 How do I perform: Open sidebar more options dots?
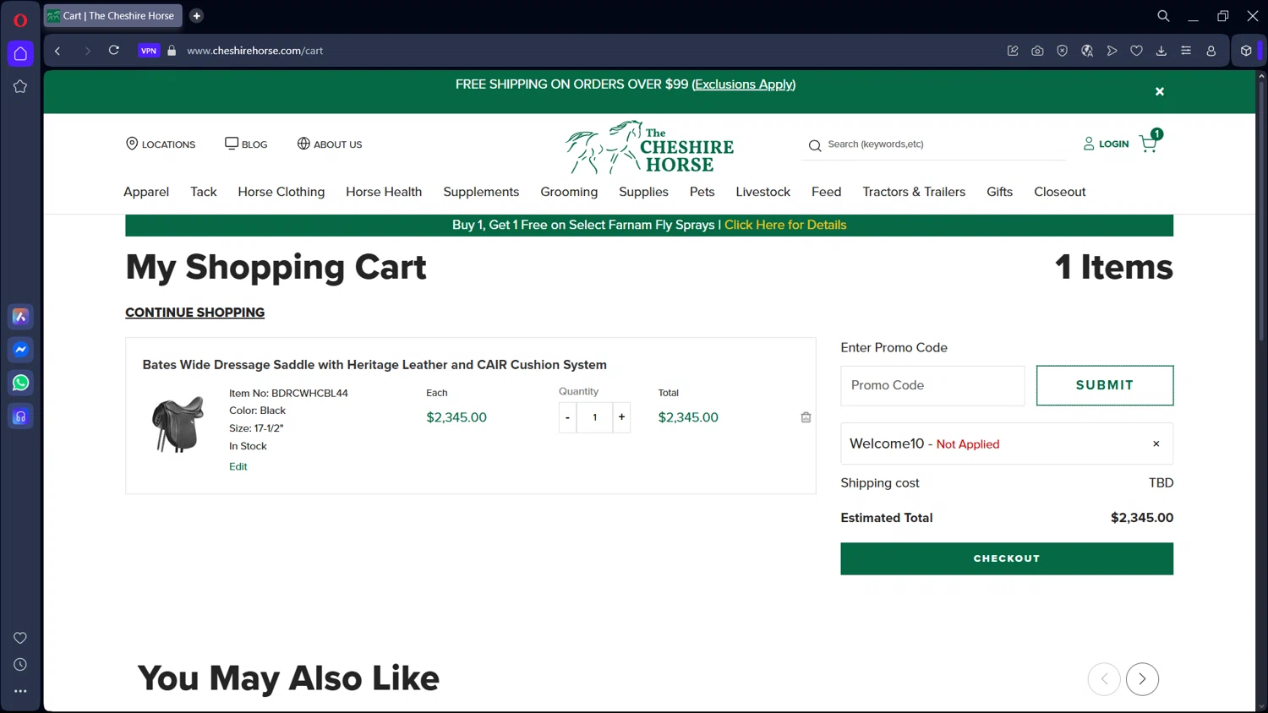[20, 691]
